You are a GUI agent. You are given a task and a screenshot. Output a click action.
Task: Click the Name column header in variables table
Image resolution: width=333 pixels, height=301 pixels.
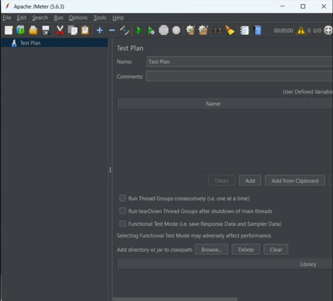(213, 104)
